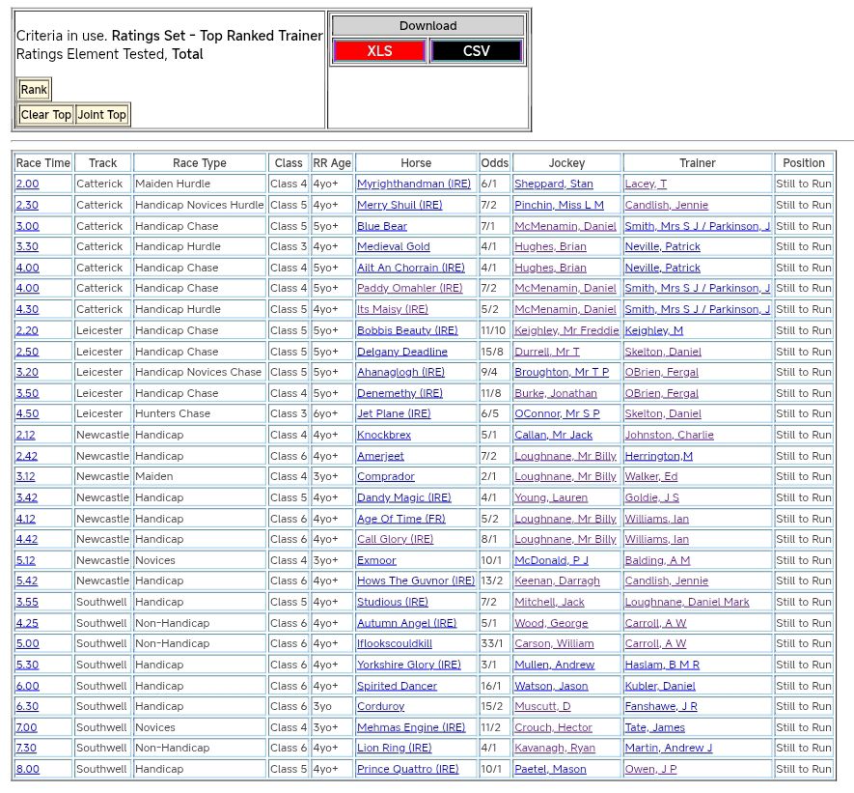This screenshot has height=793, width=854.
Task: Open horse link Iflookscouldkill
Action: click(x=395, y=643)
